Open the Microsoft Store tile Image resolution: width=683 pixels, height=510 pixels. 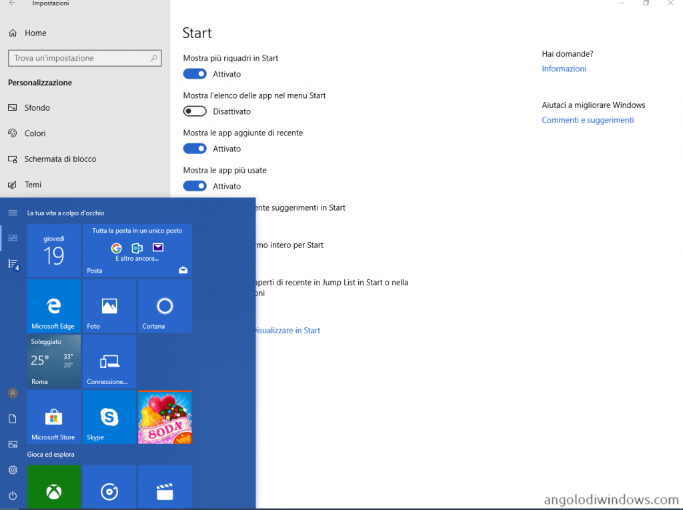53,417
